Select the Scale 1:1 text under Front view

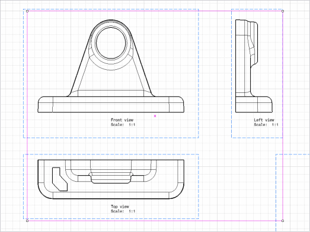[123, 125]
